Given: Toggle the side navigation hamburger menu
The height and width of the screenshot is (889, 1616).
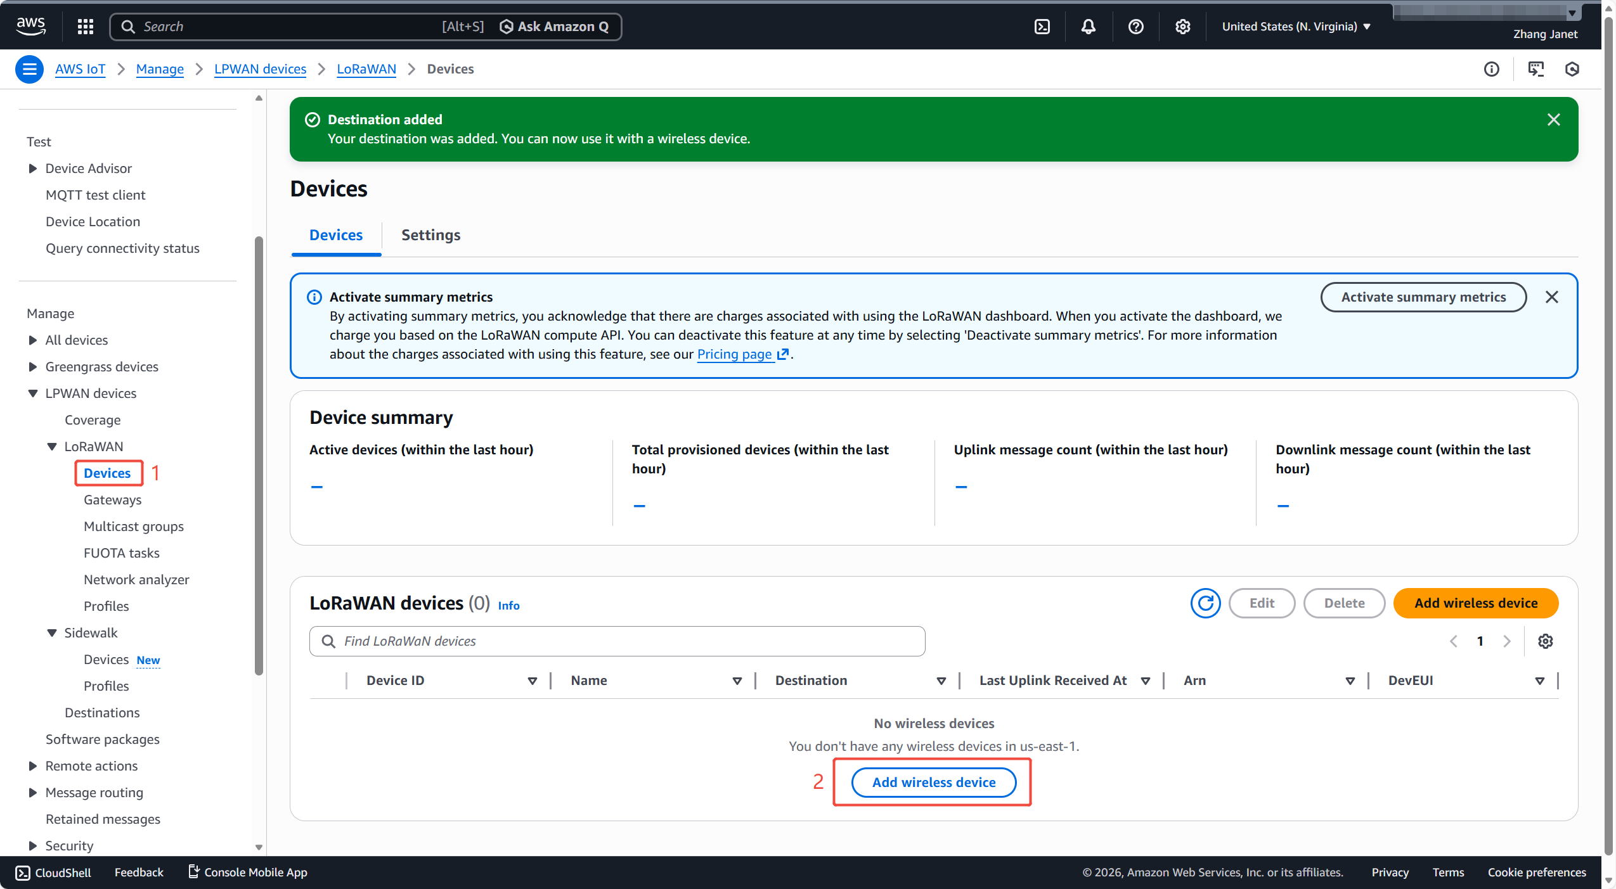Looking at the screenshot, I should (x=29, y=69).
